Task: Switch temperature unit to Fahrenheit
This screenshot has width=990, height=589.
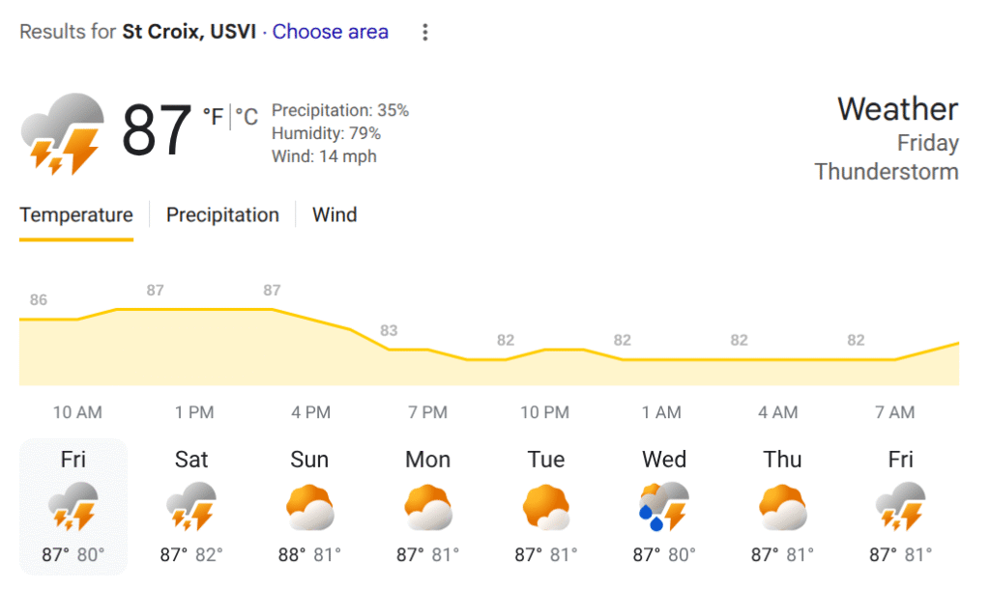Action: 212,117
